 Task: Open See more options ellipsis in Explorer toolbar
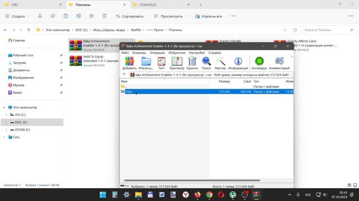tap(233, 16)
